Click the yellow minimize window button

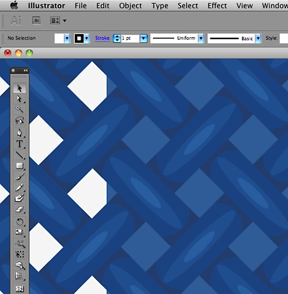[x=19, y=53]
